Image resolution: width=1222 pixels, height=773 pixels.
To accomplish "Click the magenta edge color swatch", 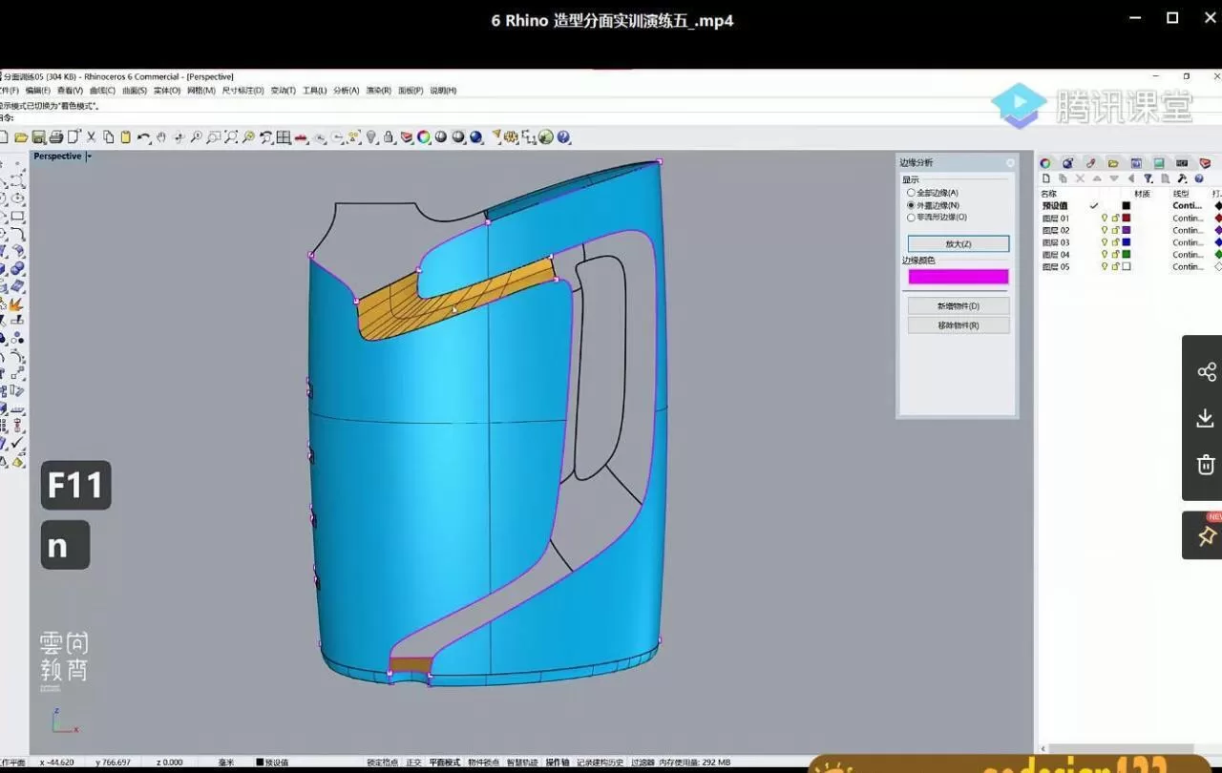I will click(958, 277).
